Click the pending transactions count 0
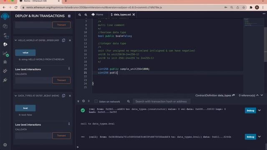Image resolution: width=267 pixels, height=150 pixels. click(88, 101)
